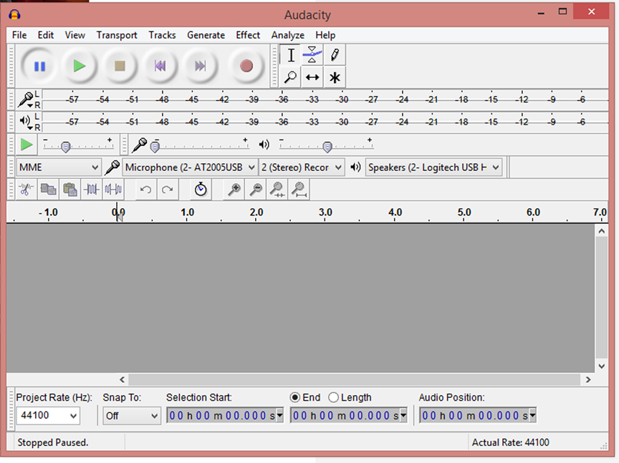Click the Zoom In magnifier icon
This screenshot has width=619, height=463.
click(234, 190)
